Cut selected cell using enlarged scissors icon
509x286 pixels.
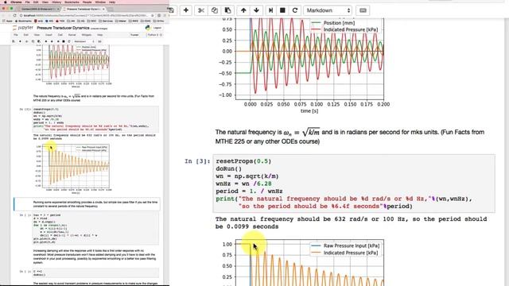[201, 10]
